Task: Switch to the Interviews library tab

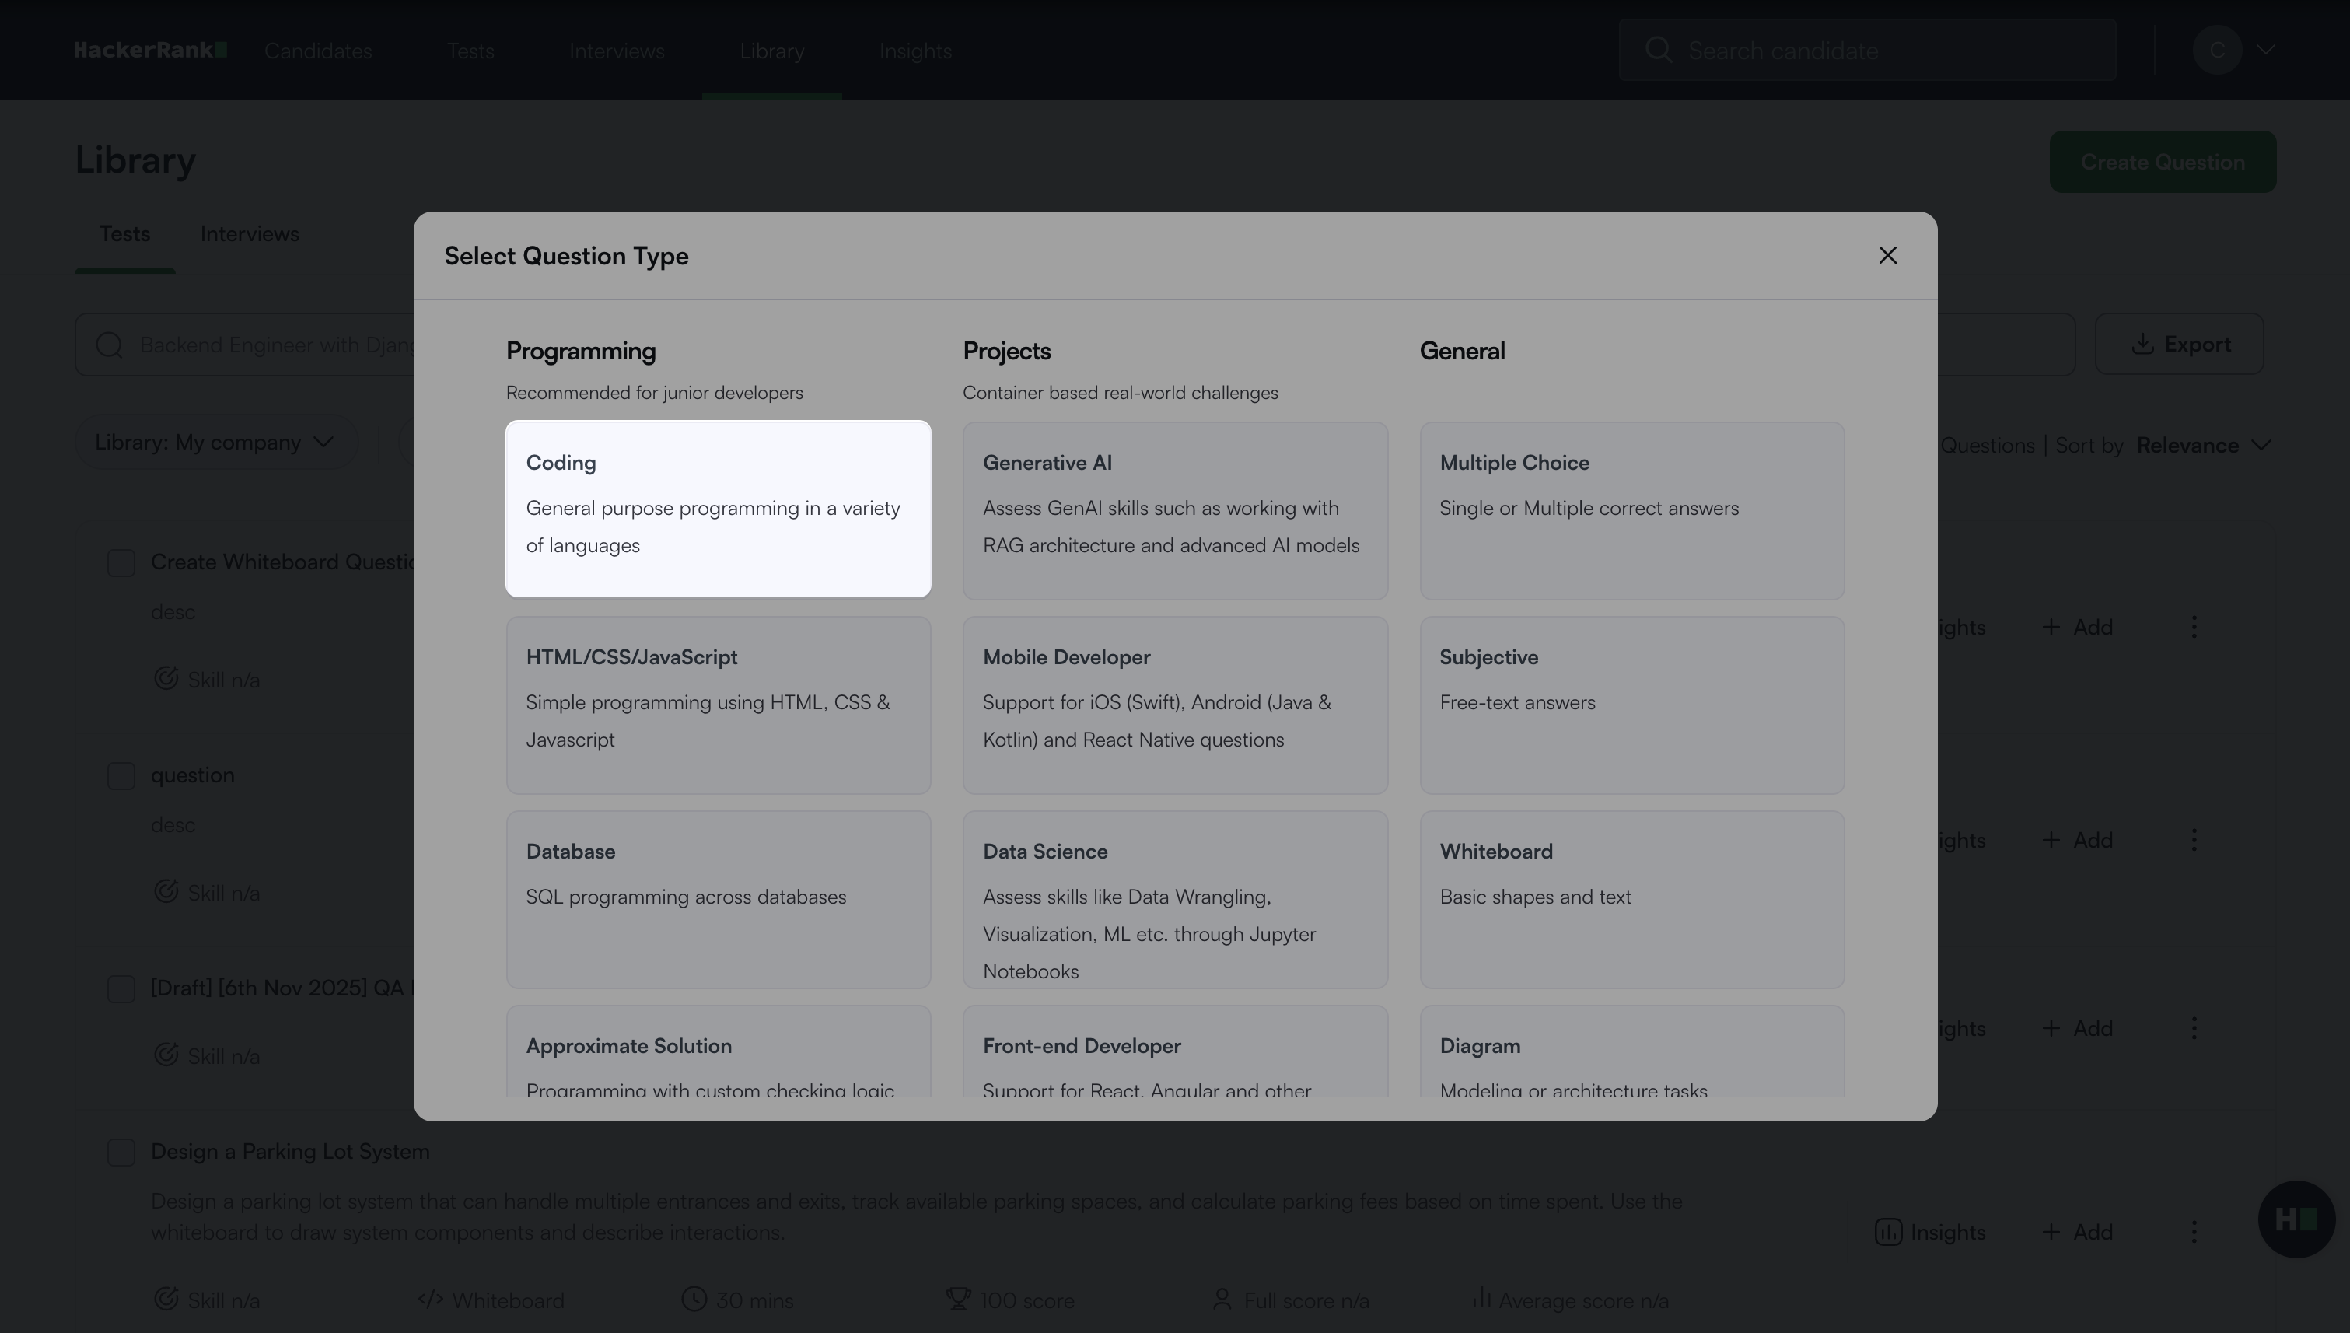Action: [x=249, y=234]
